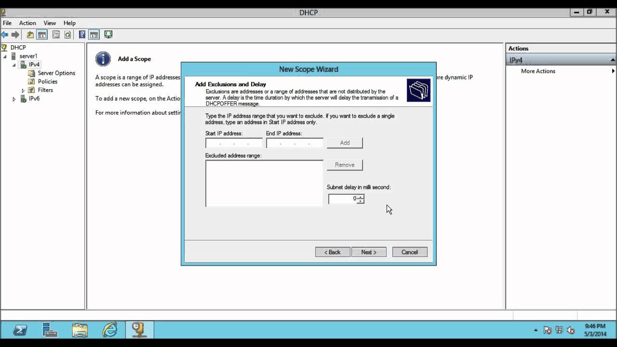Click Back in the New Scope Wizard

333,252
